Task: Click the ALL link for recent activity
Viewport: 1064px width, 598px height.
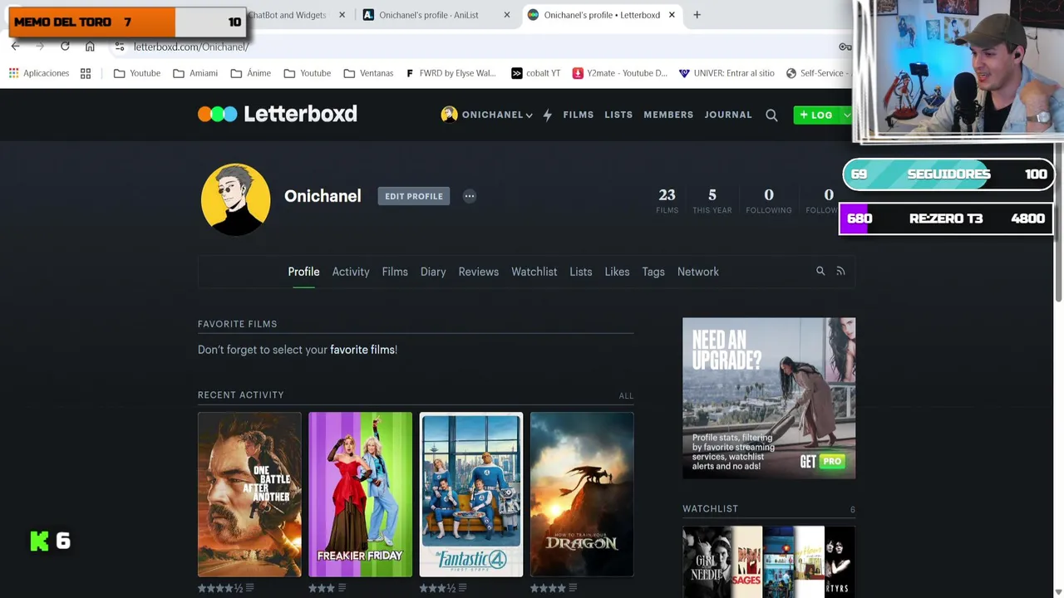Action: [626, 395]
